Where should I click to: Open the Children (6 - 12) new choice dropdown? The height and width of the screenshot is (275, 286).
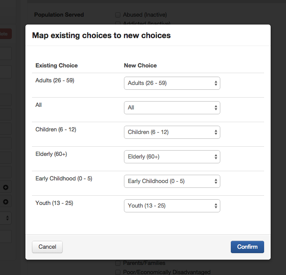[172, 132]
